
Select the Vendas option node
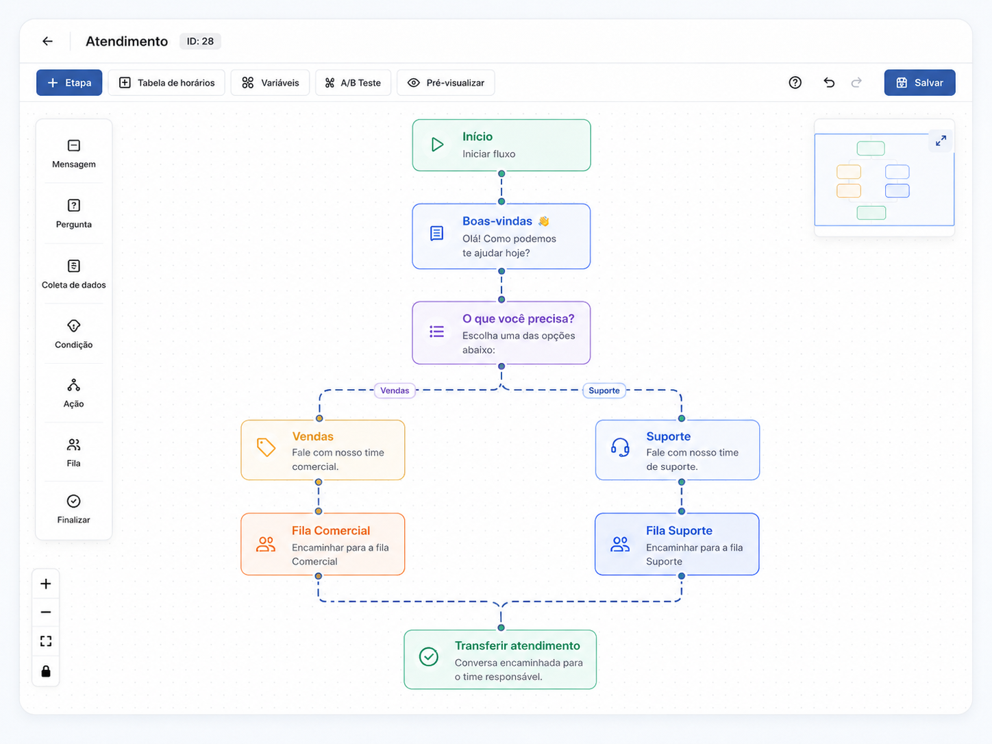(x=323, y=450)
